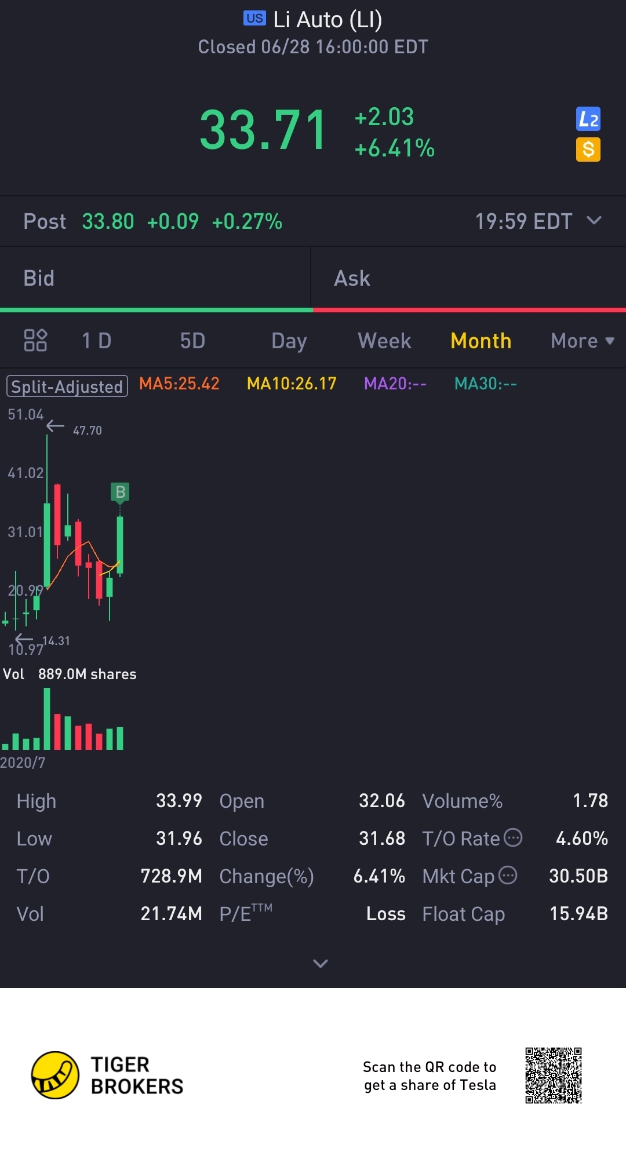Tap the T/O 728.9M value
626x1163 pixels.
(x=172, y=876)
